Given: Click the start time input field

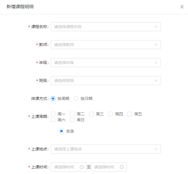Looking at the screenshot, I should click(x=69, y=167).
